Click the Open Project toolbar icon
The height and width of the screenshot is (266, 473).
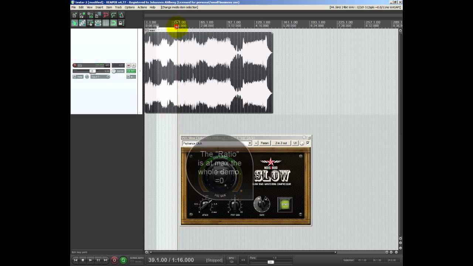coord(82,15)
